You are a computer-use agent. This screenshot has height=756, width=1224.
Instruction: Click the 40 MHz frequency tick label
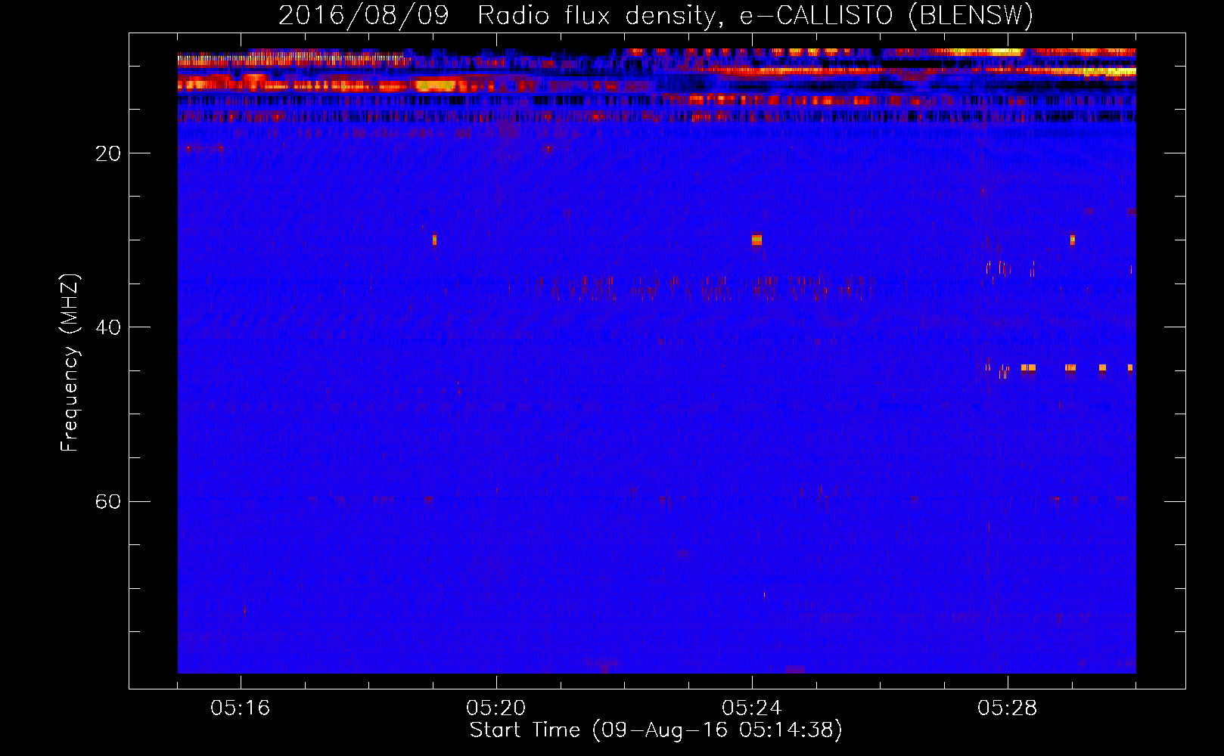108,327
